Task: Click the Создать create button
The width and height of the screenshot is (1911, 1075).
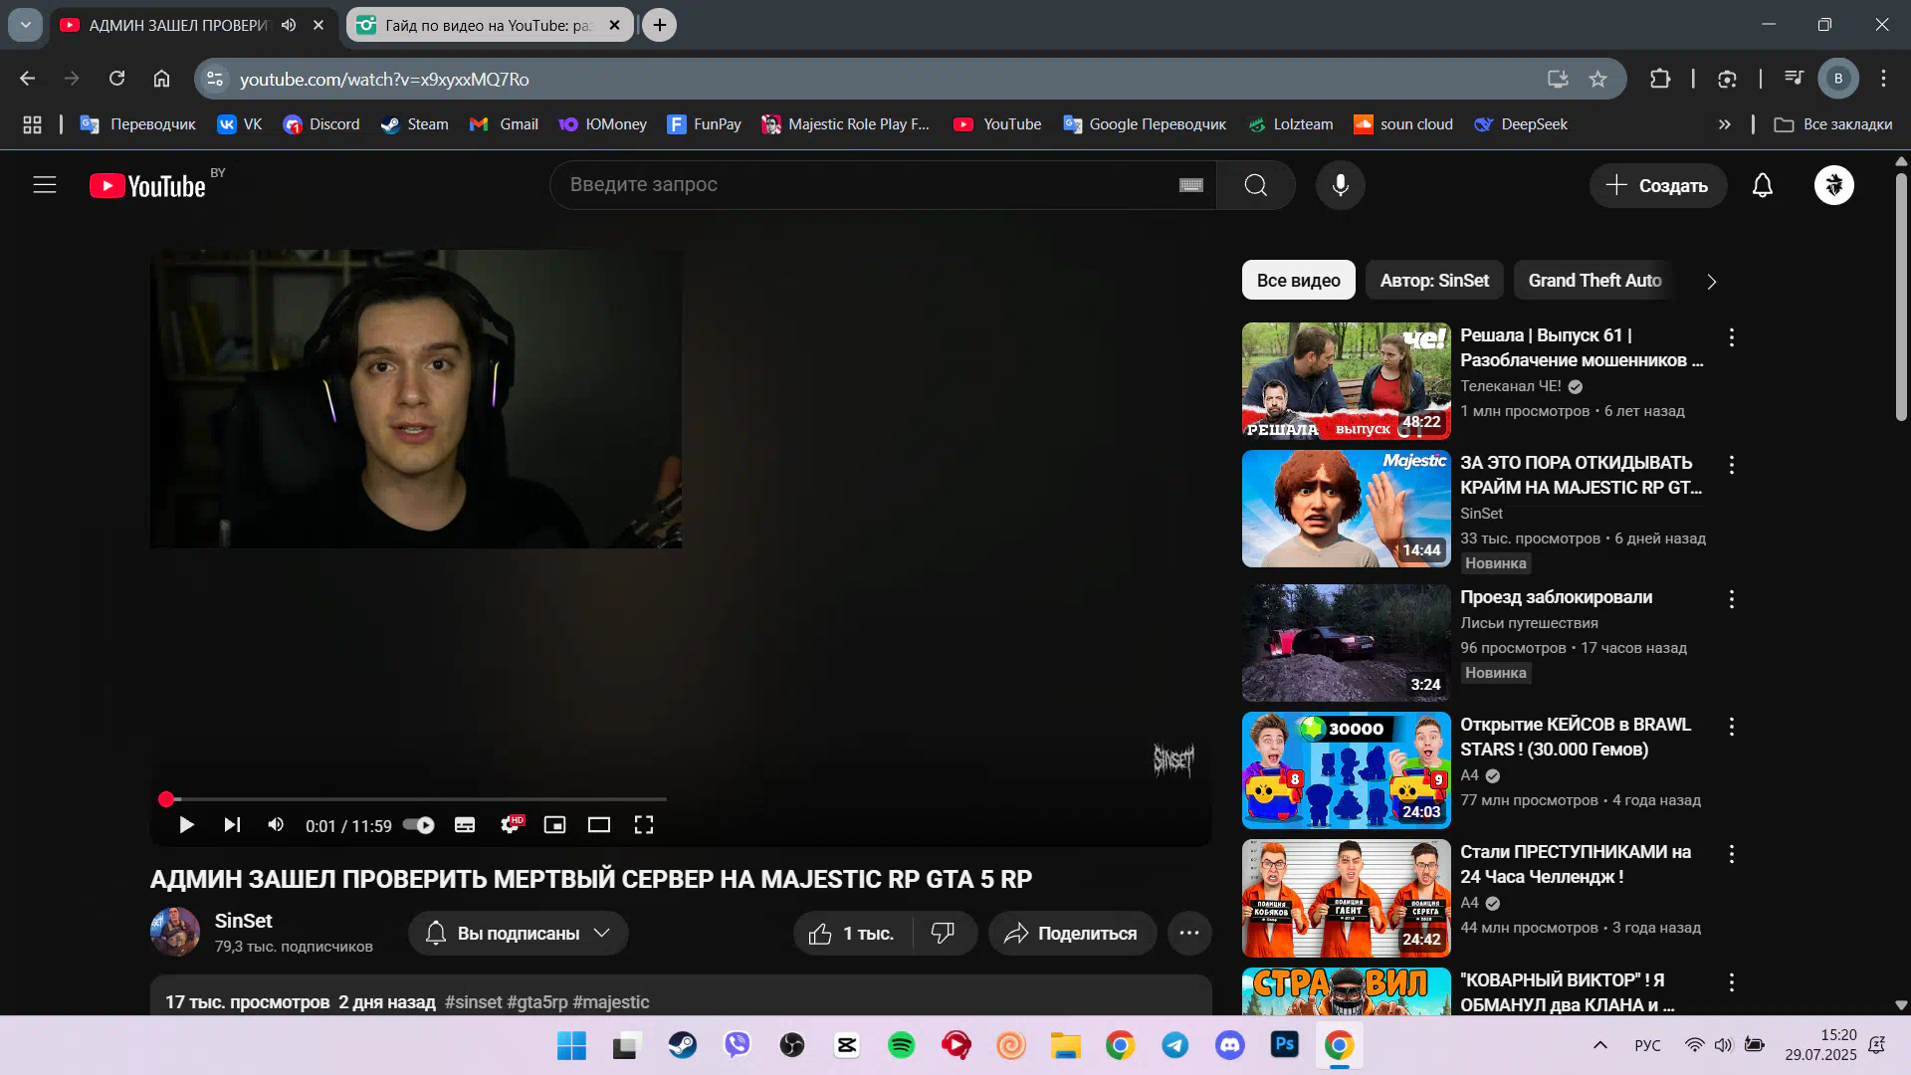Action: (1657, 185)
